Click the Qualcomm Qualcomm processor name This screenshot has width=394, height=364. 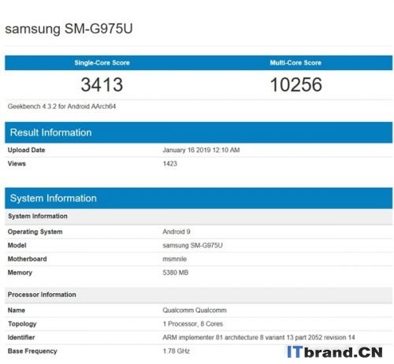pos(195,310)
